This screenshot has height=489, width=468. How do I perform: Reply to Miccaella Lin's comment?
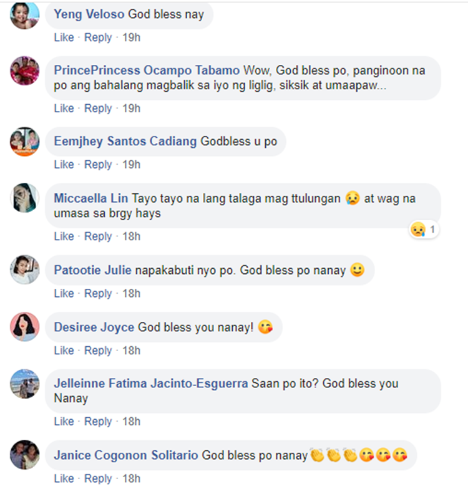[x=98, y=236]
